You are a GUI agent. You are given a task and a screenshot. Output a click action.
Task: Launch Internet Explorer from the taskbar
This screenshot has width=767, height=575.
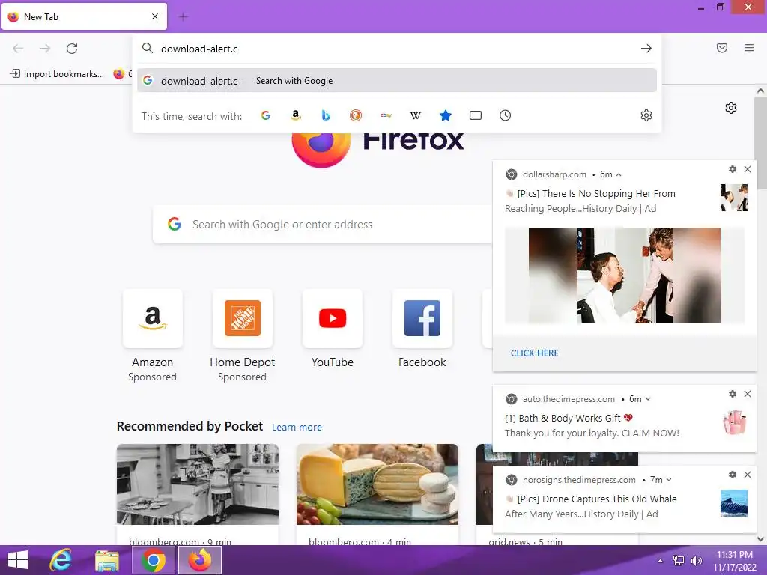tap(61, 560)
